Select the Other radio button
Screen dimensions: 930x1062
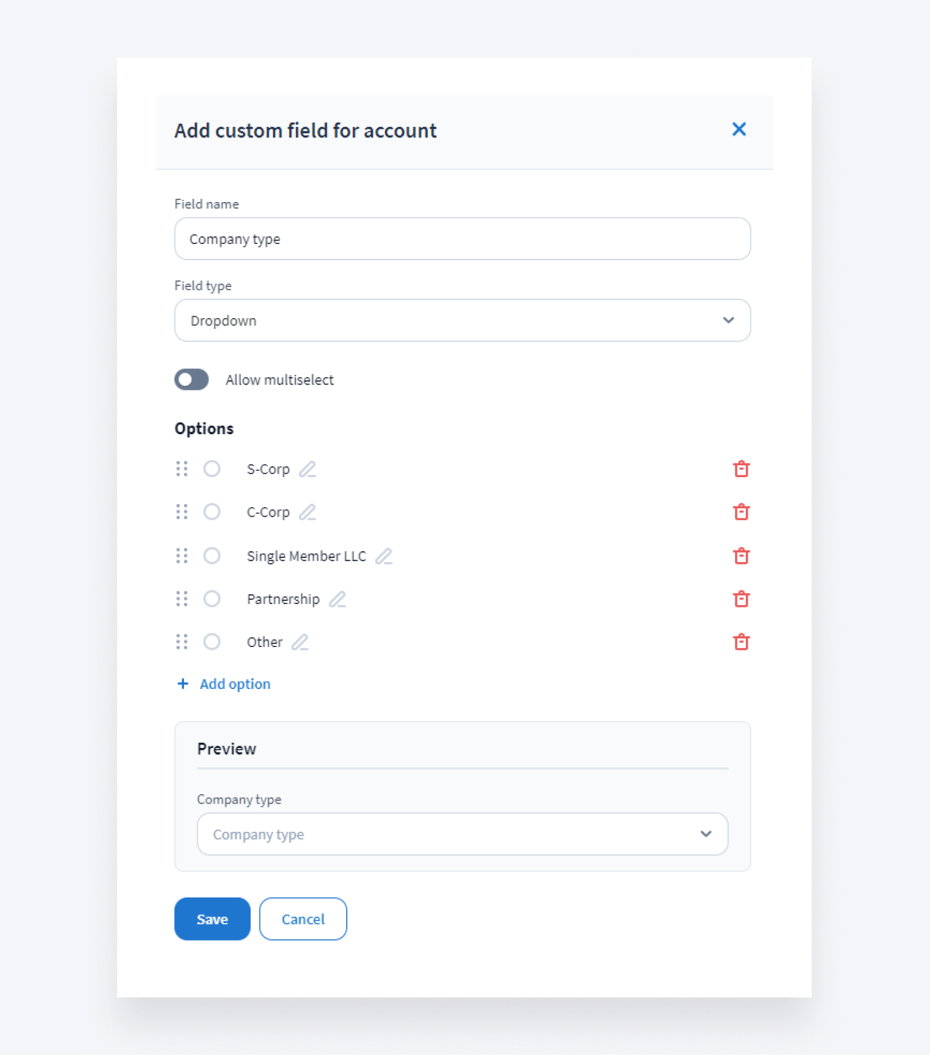coord(212,642)
